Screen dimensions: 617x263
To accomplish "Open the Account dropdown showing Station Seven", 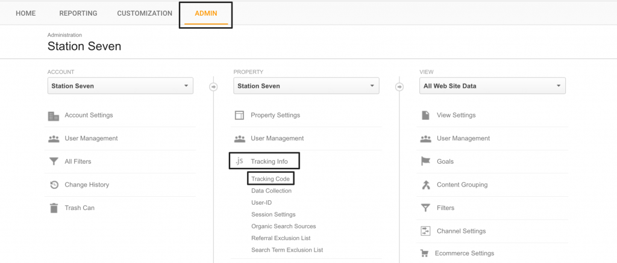I will (121, 85).
